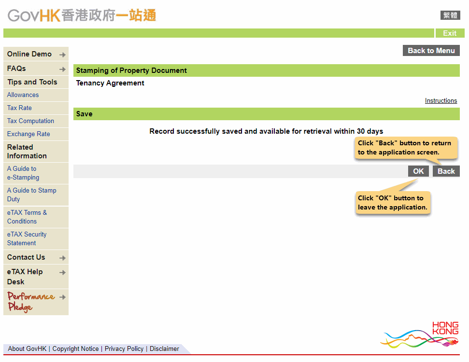Expand the eTAX Help Desk arrow icon
This screenshot has width=469, height=362.
62,272
